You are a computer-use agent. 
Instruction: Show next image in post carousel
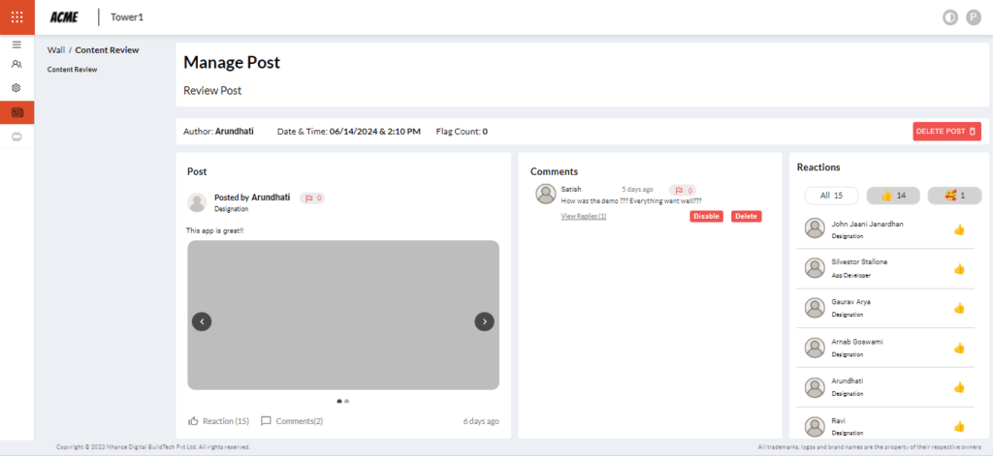(484, 321)
